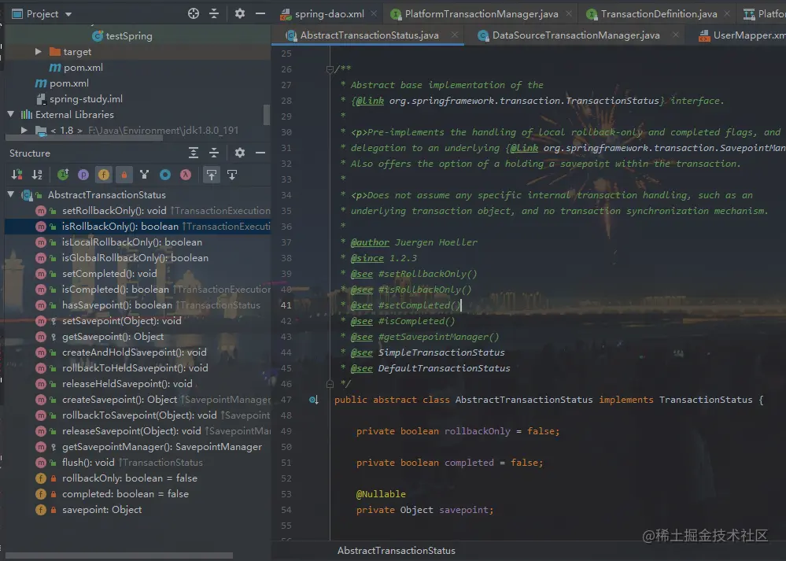The width and height of the screenshot is (786, 561).
Task: Select flush() method in Structure
Action: pyautogui.click(x=138, y=462)
